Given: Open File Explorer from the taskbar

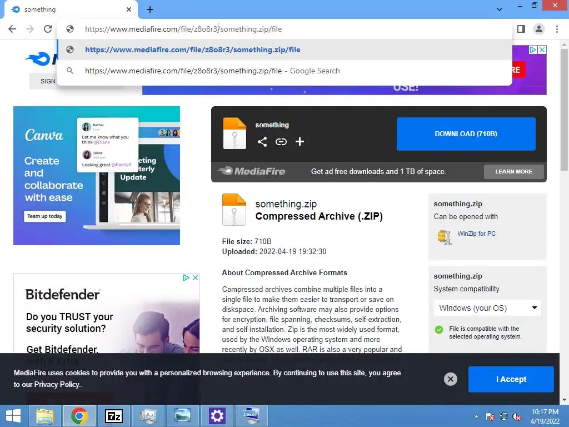Looking at the screenshot, I should [x=44, y=416].
